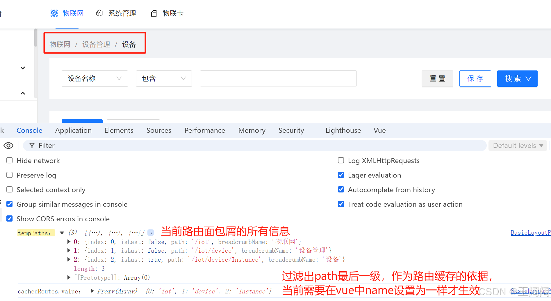Switch to the Lighthouse tab
The width and height of the screenshot is (551, 301).
pyautogui.click(x=343, y=130)
